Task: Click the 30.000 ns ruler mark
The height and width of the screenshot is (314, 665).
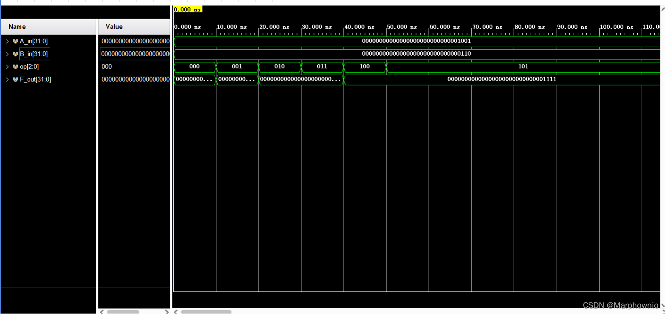Action: click(x=317, y=27)
